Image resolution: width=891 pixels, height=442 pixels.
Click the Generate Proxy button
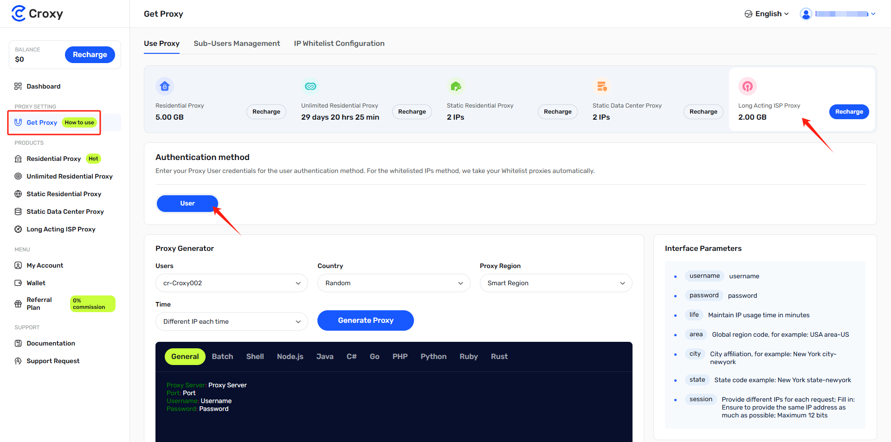tap(366, 320)
